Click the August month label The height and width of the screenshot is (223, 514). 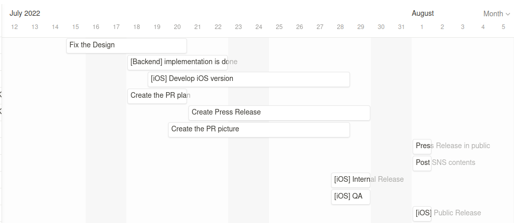click(x=423, y=13)
